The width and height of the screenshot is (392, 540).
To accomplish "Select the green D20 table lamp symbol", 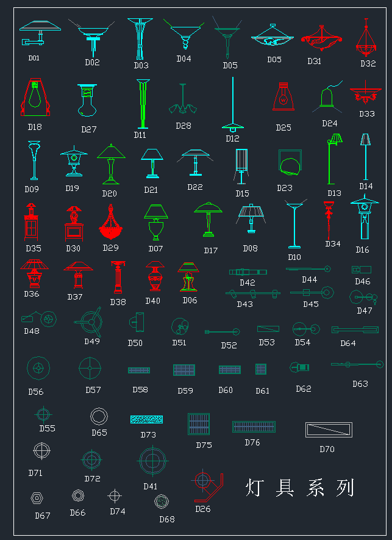I will point(110,164).
